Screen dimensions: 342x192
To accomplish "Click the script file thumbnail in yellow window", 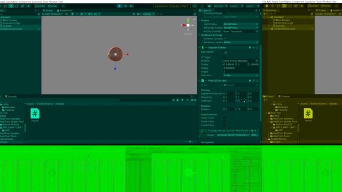I will 308,114.
